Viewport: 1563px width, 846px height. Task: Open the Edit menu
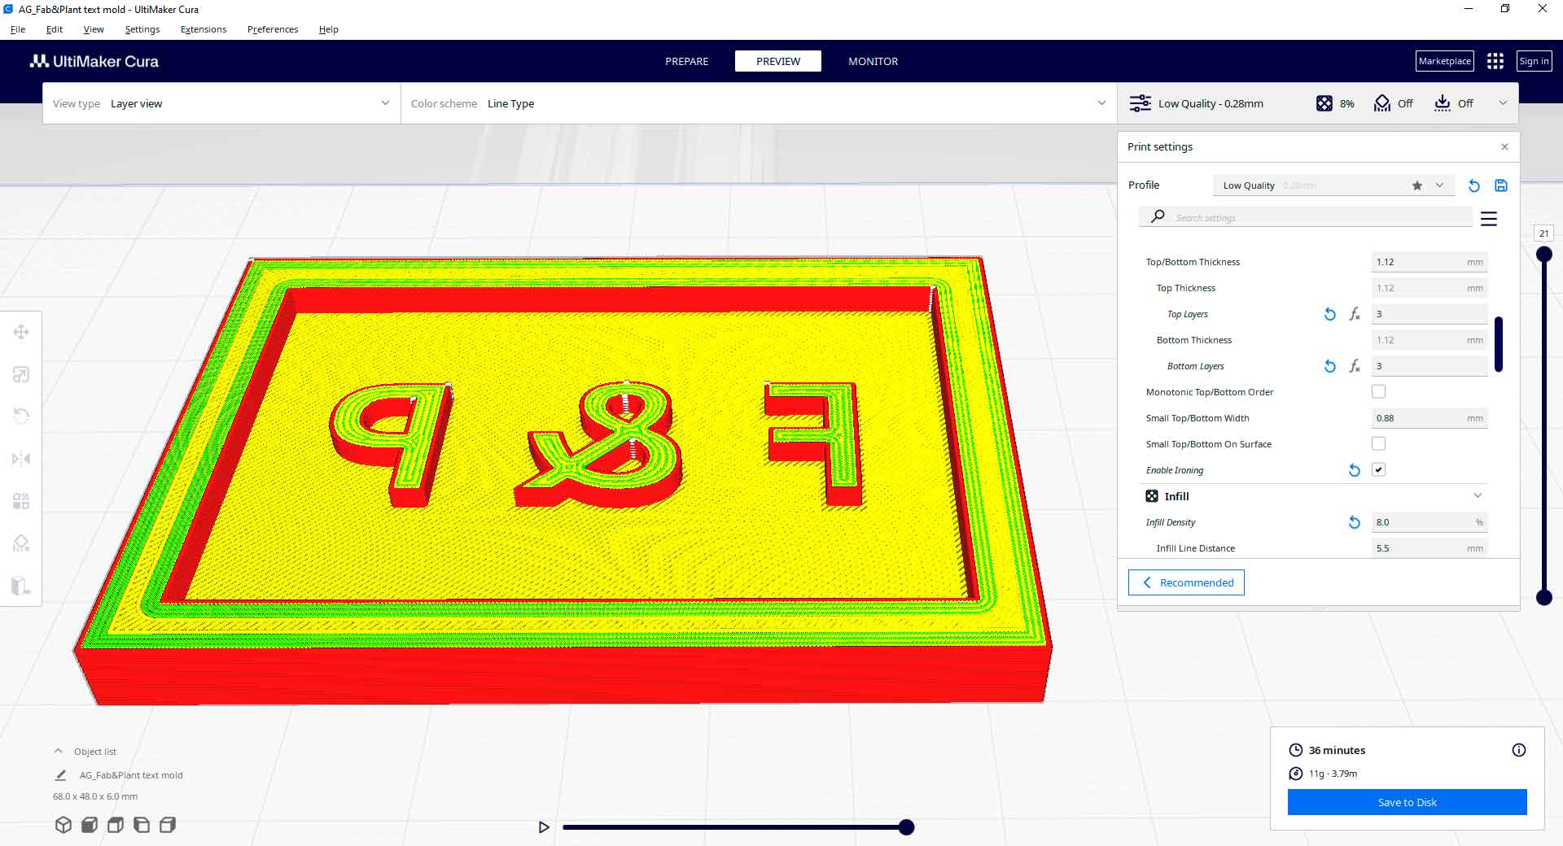(55, 29)
